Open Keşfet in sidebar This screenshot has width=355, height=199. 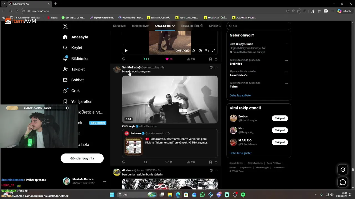pyautogui.click(x=73, y=48)
